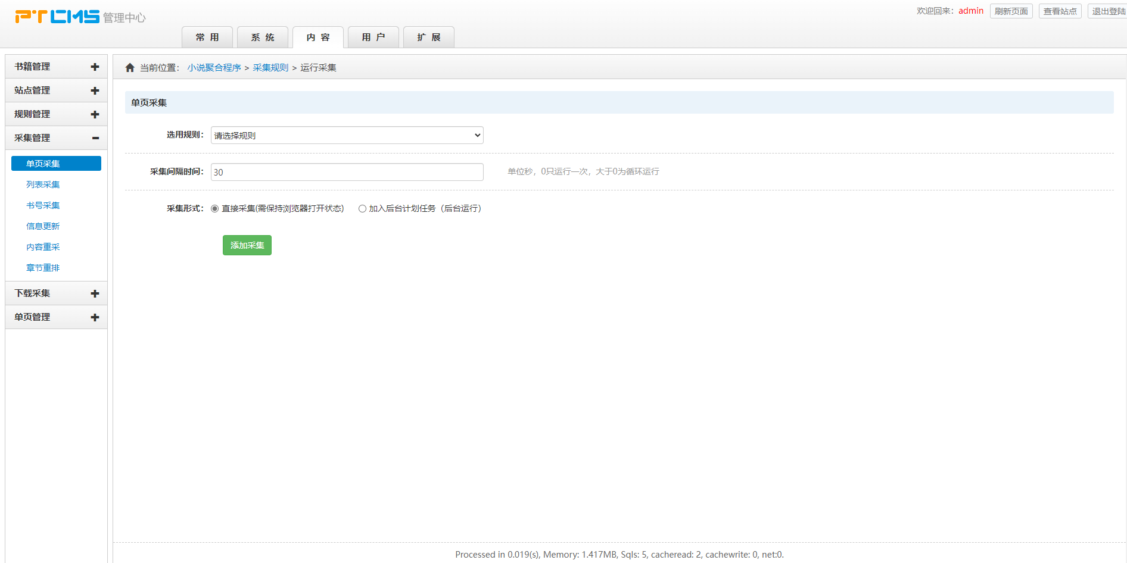This screenshot has height=563, width=1127.
Task: Click the 采集规则 breadcrumb link
Action: click(x=270, y=68)
